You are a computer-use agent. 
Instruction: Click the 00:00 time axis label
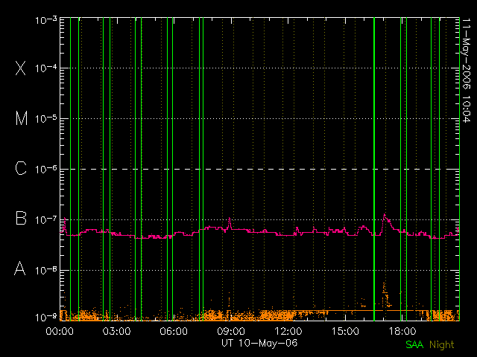(x=60, y=331)
